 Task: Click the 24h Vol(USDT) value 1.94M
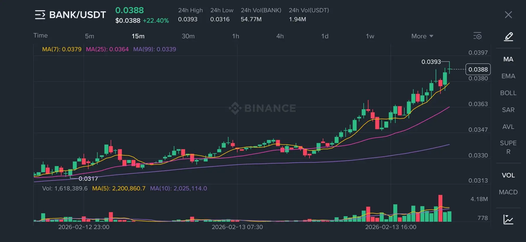click(297, 19)
